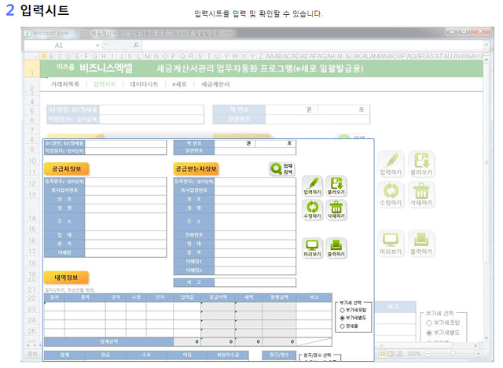This screenshot has height=368, width=503.
Task: Click 일련번호 field in enlarged view
Action: click(x=255, y=151)
